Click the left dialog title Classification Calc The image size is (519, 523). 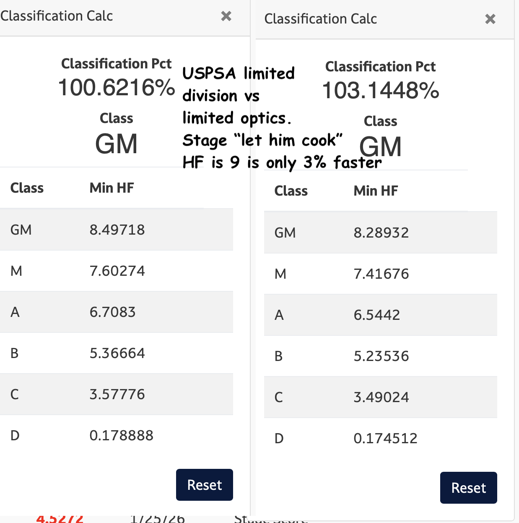[x=57, y=16]
